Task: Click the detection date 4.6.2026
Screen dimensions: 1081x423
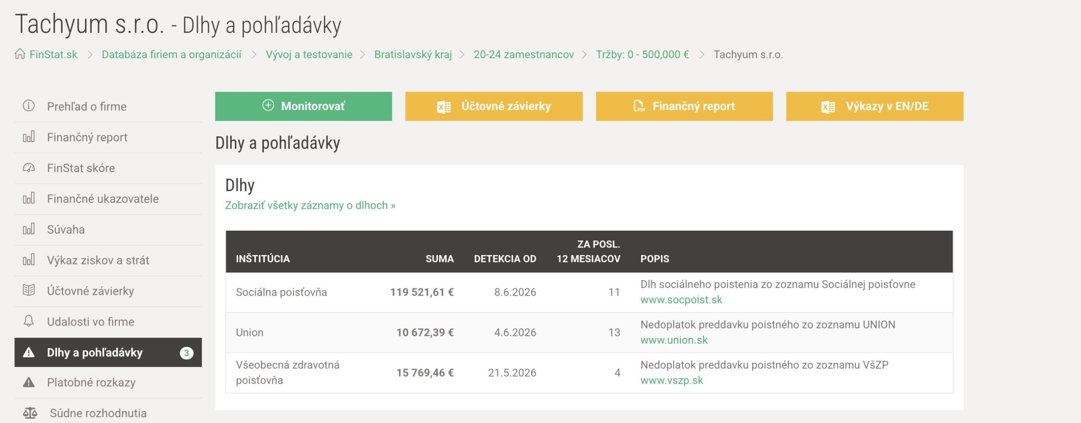Action: [515, 332]
